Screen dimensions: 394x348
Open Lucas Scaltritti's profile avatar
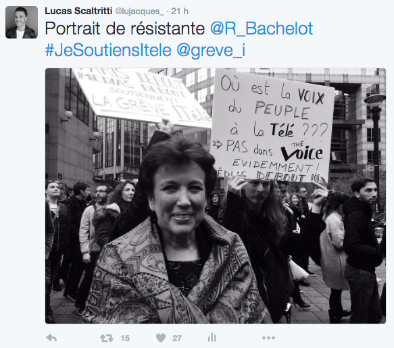click(22, 22)
